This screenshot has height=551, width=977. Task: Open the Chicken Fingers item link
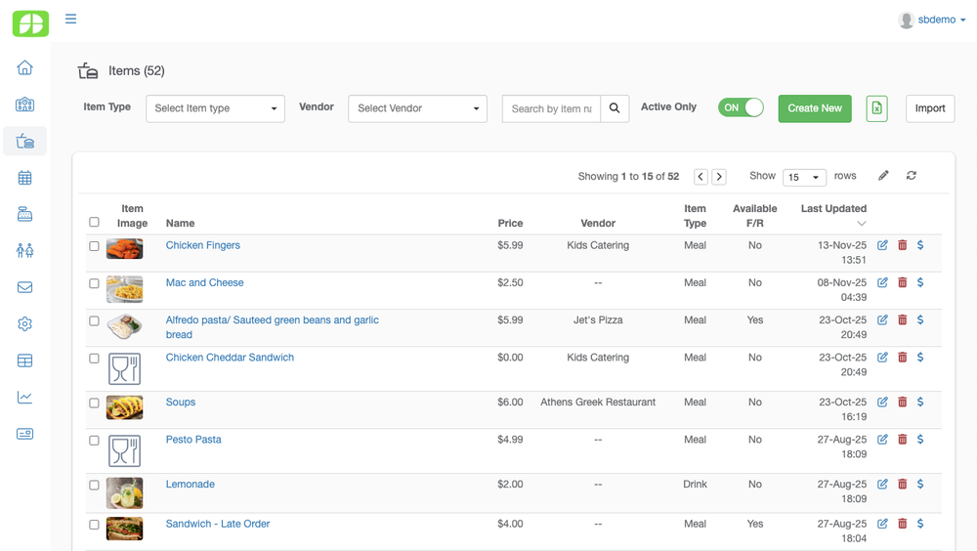(202, 245)
